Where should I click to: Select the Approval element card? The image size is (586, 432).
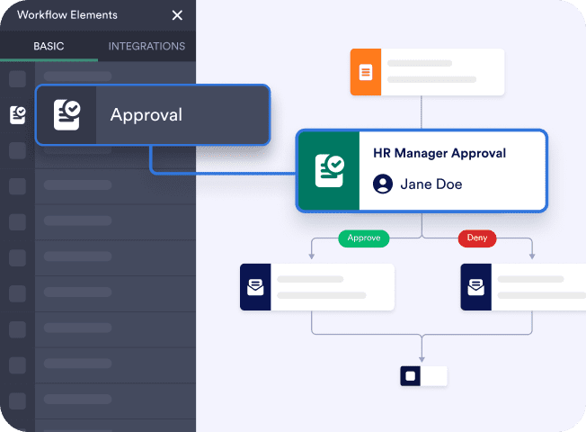(x=152, y=115)
